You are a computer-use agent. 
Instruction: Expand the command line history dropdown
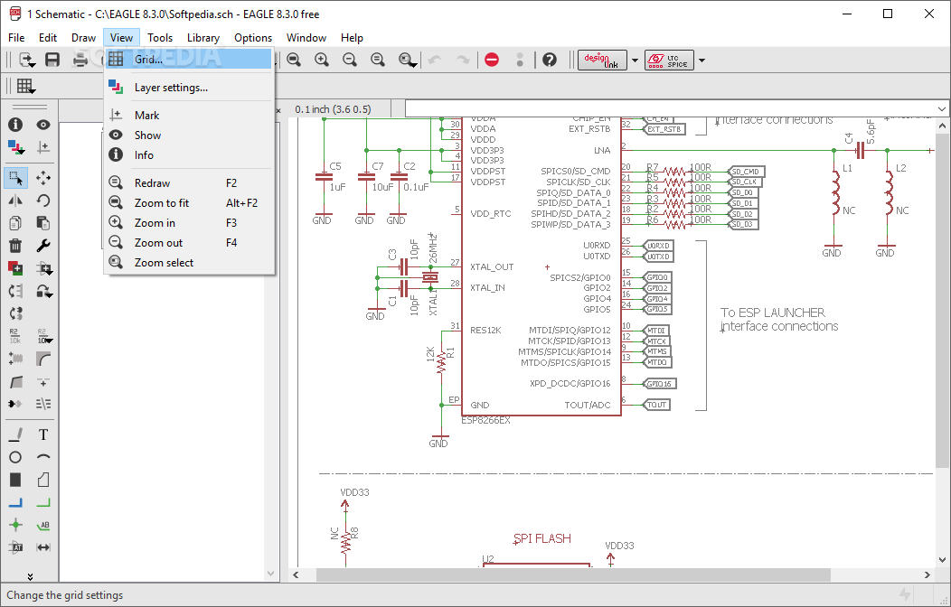coord(941,109)
